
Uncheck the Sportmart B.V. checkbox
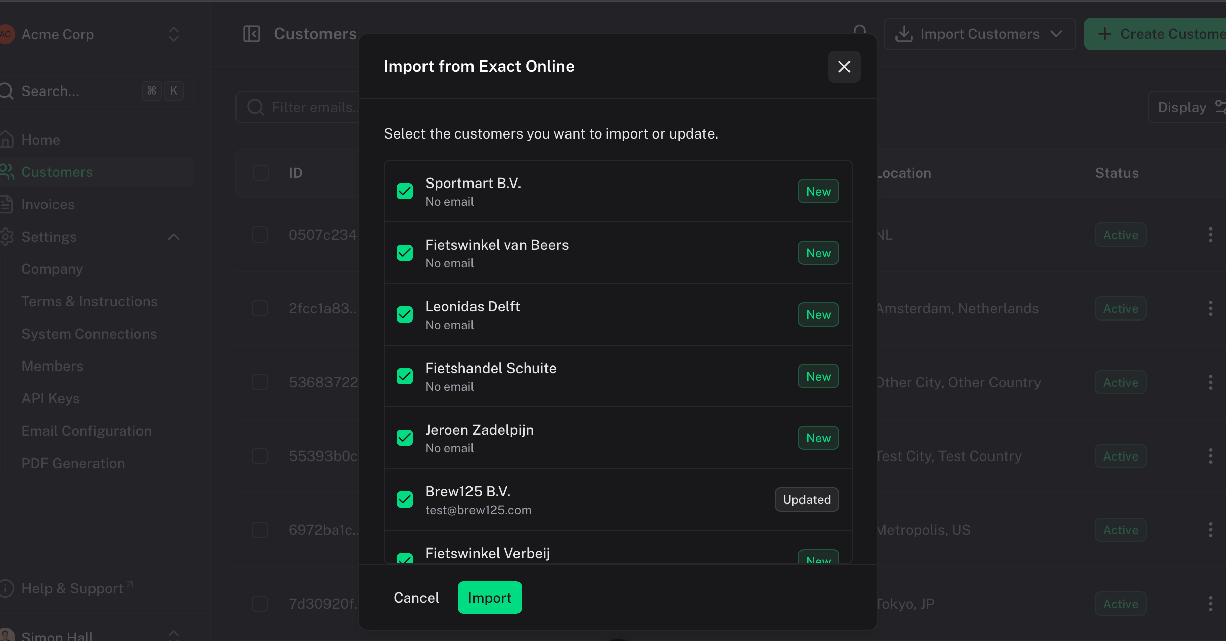coord(405,191)
